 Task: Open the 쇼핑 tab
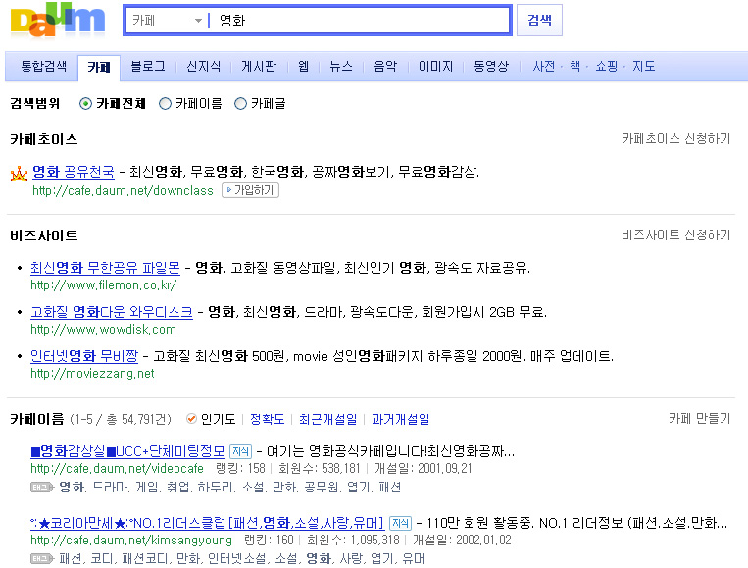click(x=607, y=66)
